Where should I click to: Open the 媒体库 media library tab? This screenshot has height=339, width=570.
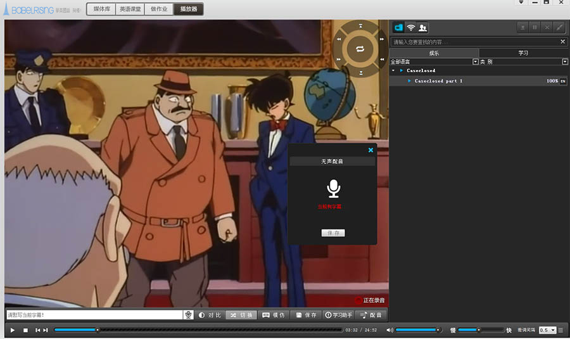pyautogui.click(x=101, y=9)
